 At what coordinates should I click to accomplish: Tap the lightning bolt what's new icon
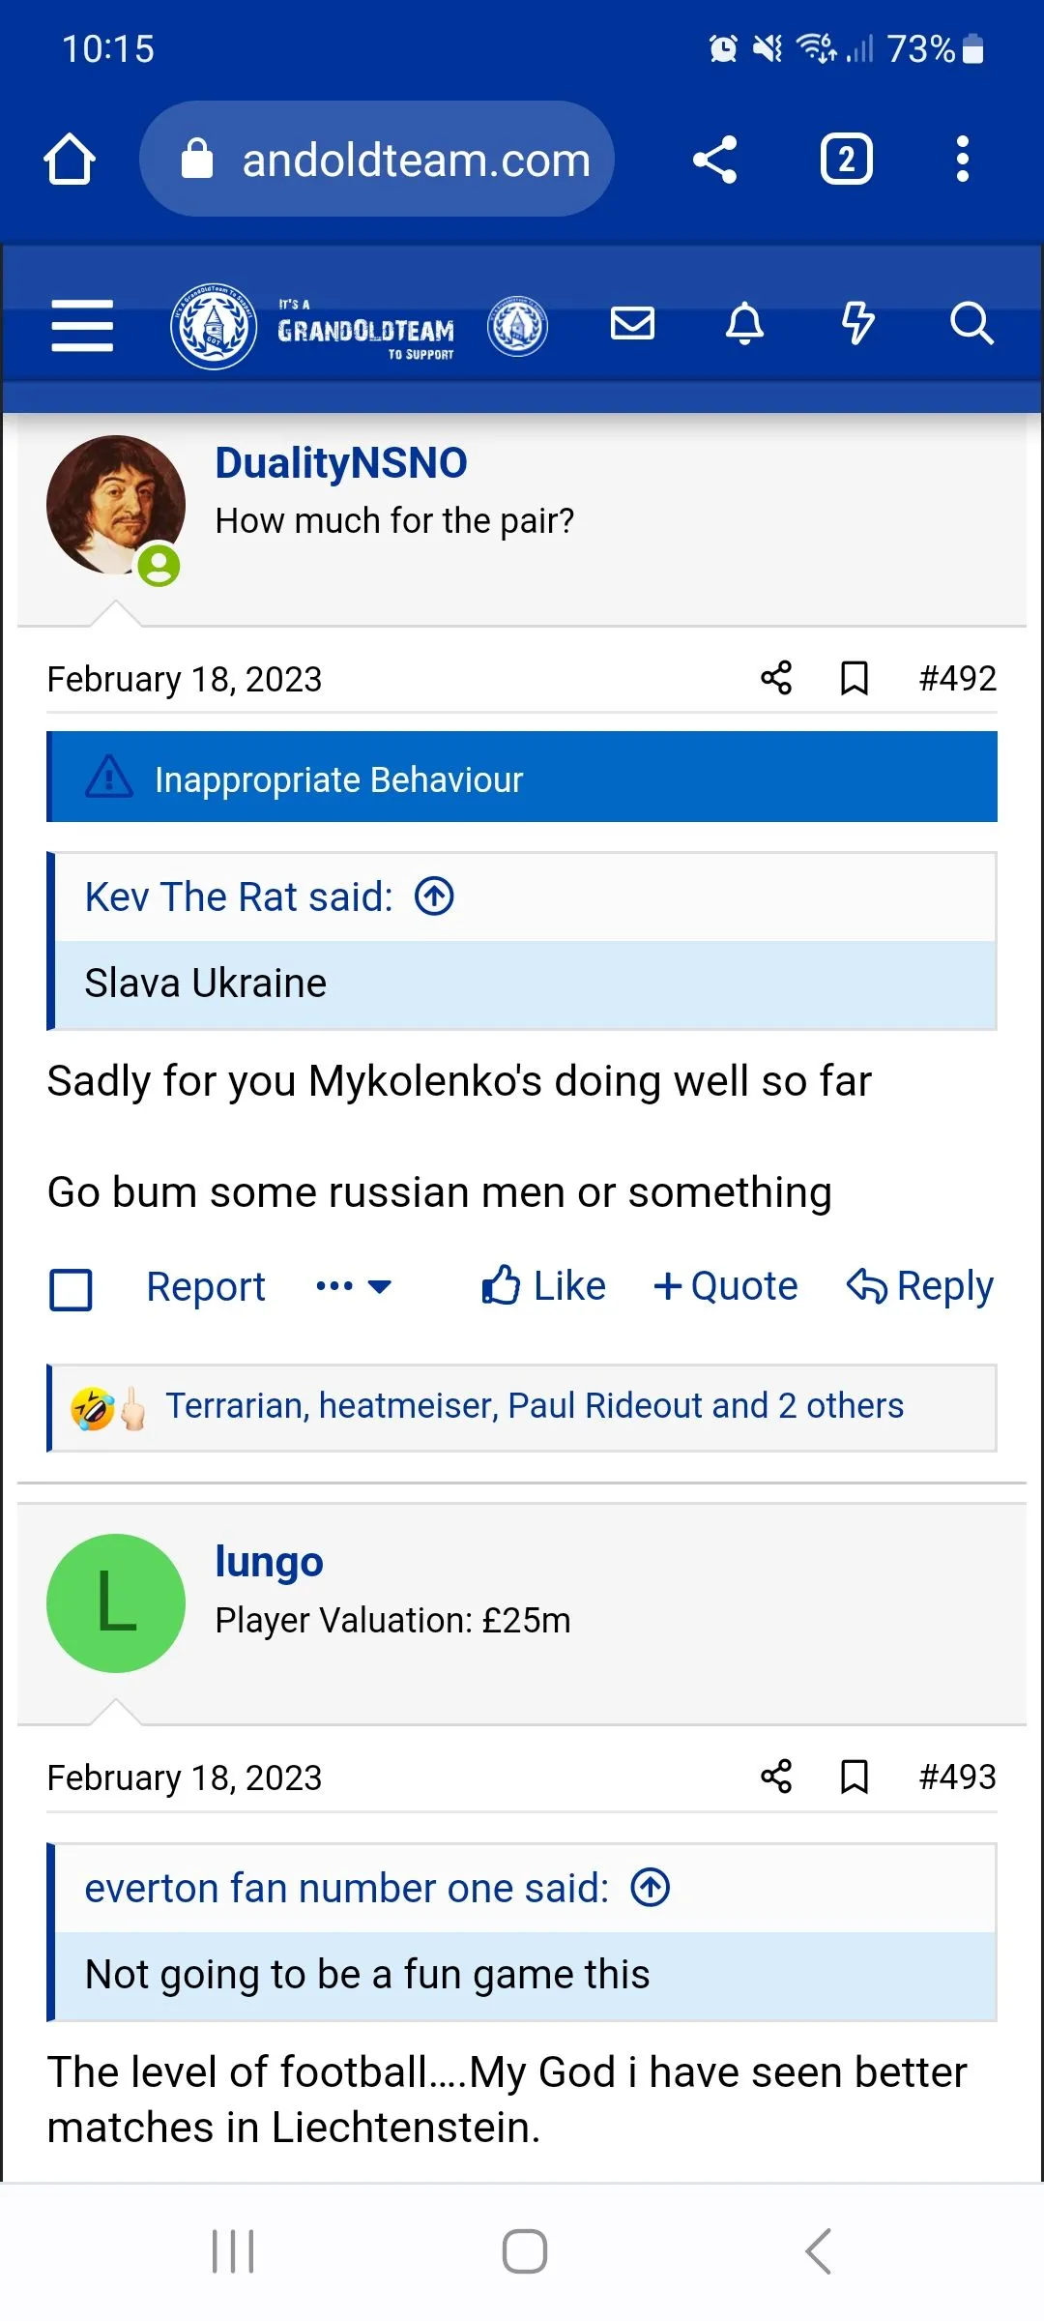pyautogui.click(x=857, y=323)
